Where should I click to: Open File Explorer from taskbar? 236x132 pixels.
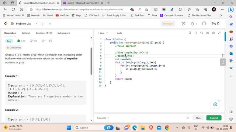pos(143,128)
